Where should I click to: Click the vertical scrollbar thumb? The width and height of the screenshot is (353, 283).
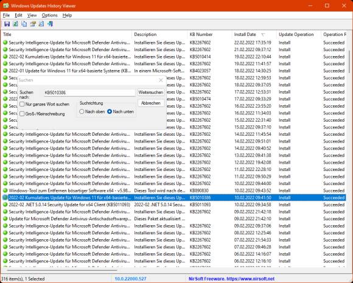[x=349, y=61]
